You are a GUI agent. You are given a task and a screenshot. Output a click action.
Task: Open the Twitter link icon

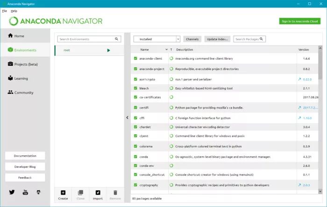12,192
